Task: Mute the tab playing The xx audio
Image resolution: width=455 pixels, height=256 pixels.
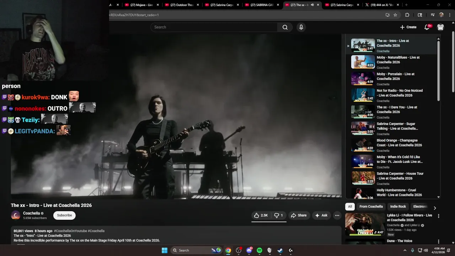Action: point(312,5)
